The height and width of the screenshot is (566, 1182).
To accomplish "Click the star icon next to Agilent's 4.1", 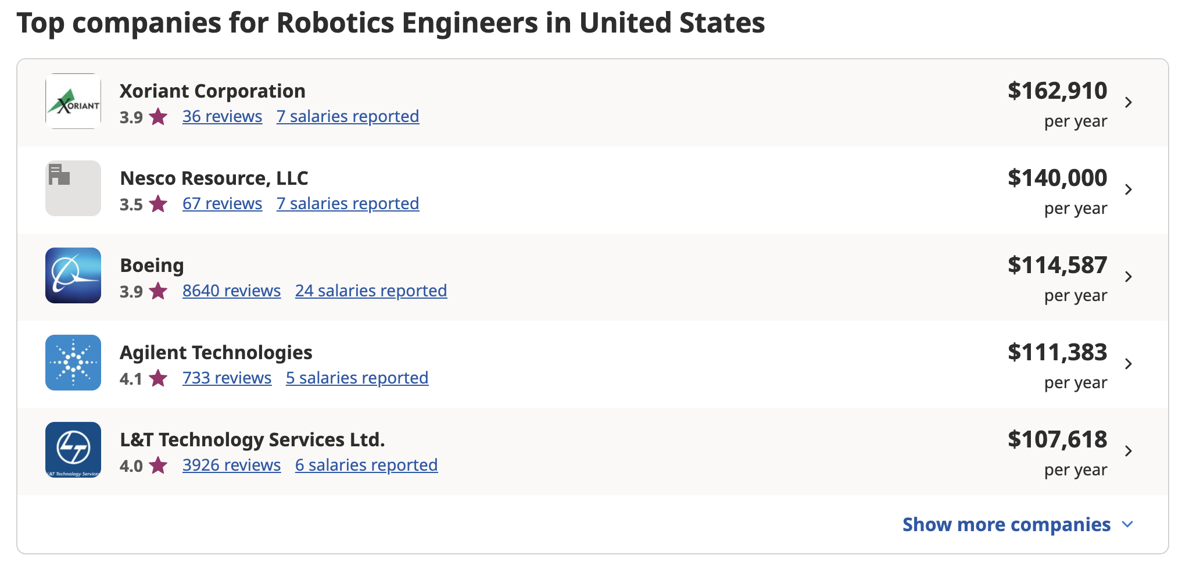I will [158, 378].
